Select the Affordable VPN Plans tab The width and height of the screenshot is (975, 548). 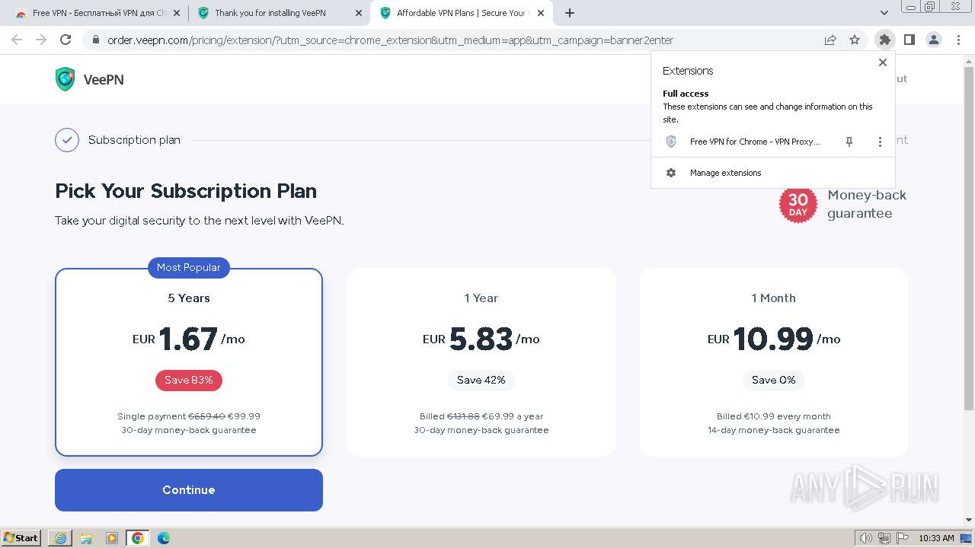(462, 13)
